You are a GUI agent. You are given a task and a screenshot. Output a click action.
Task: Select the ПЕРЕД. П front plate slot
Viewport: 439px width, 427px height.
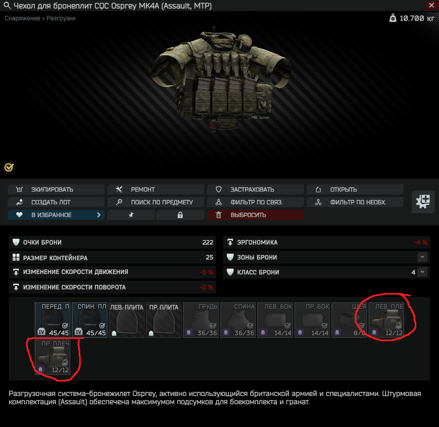pyautogui.click(x=53, y=320)
